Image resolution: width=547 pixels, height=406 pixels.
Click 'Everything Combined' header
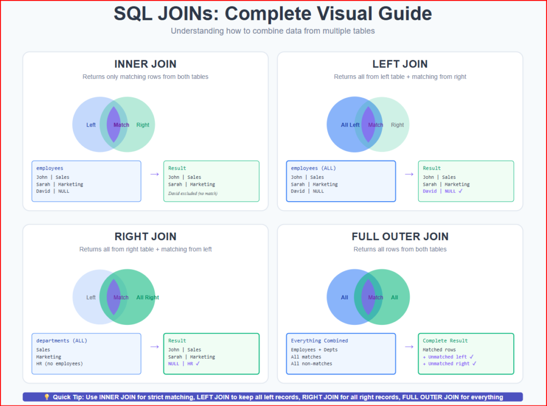(x=319, y=340)
